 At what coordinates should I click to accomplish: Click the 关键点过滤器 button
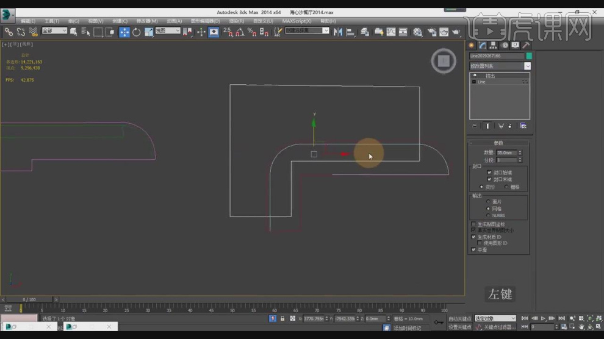click(499, 327)
